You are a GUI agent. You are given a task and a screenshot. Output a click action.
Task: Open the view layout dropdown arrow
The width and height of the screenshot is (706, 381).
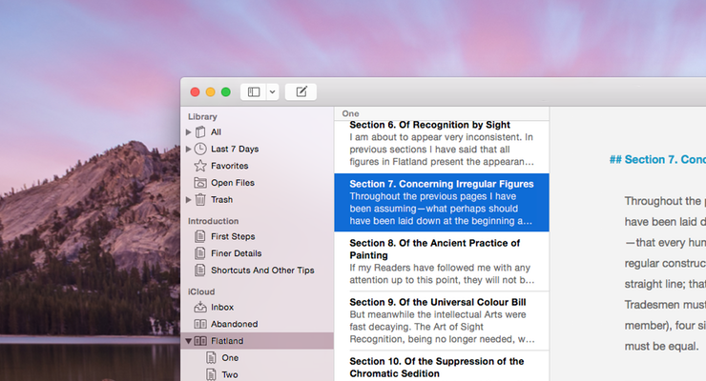pyautogui.click(x=272, y=92)
